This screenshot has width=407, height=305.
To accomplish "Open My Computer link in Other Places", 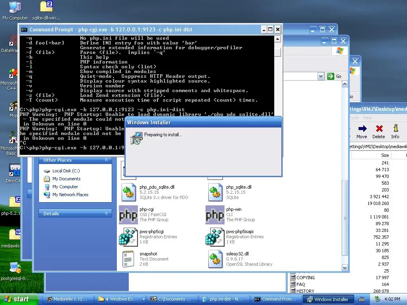I will click(65, 187).
